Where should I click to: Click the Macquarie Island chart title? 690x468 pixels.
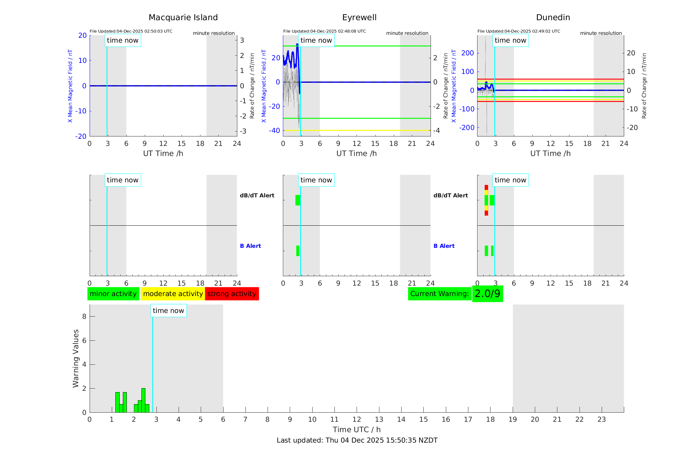pos(183,18)
